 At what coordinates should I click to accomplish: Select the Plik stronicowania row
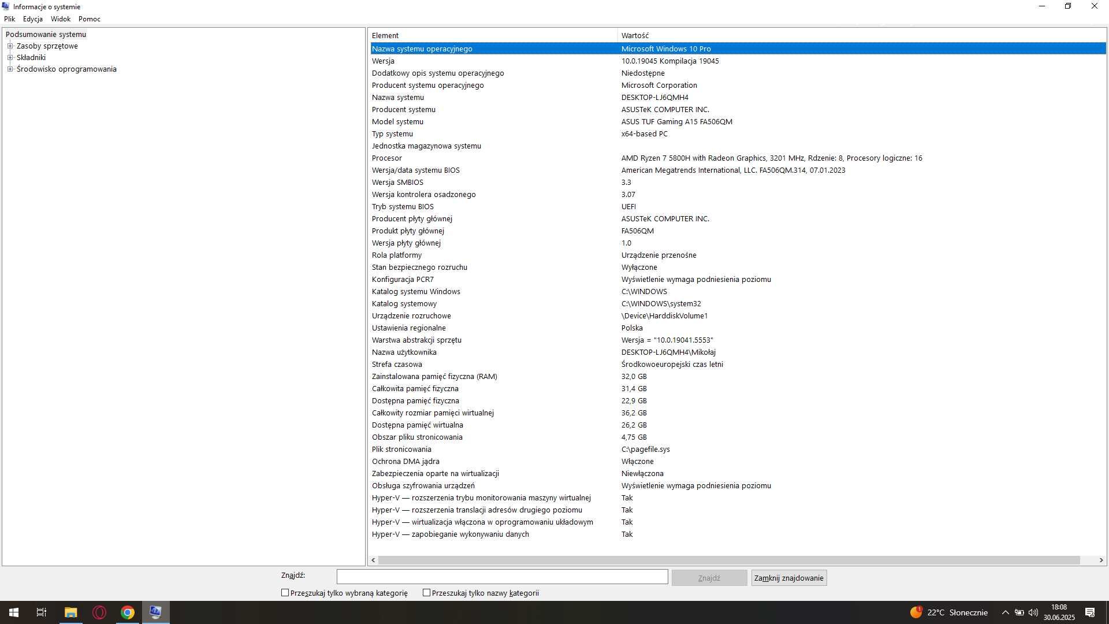pos(738,450)
